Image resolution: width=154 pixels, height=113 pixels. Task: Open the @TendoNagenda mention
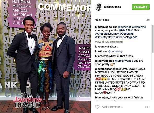126,37
